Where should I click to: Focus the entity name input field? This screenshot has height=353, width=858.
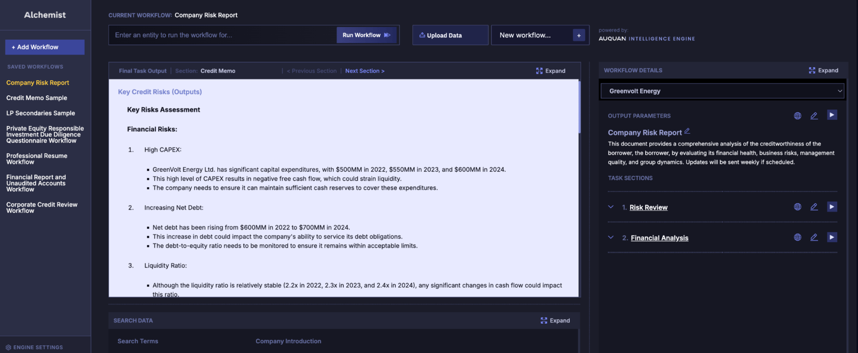point(223,35)
